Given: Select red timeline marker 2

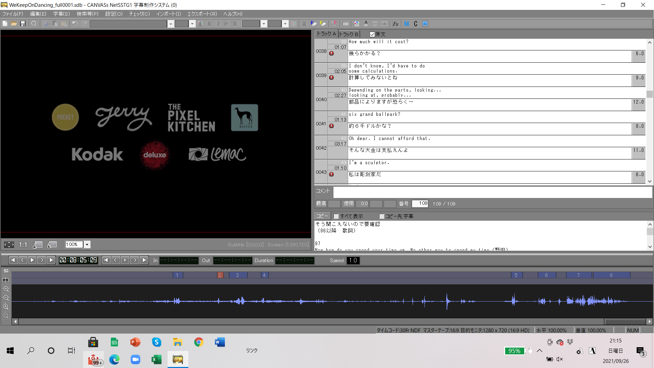Looking at the screenshot, I should [x=220, y=275].
